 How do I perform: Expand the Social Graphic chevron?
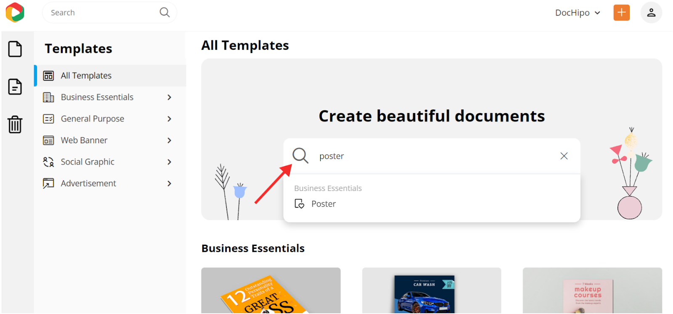[169, 162]
